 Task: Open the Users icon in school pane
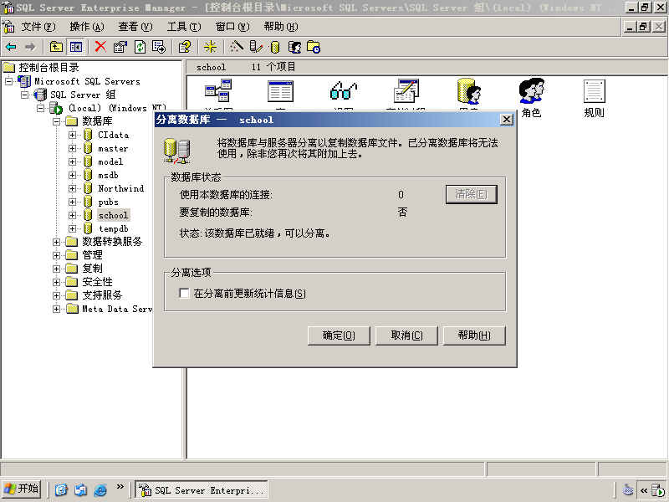(469, 90)
